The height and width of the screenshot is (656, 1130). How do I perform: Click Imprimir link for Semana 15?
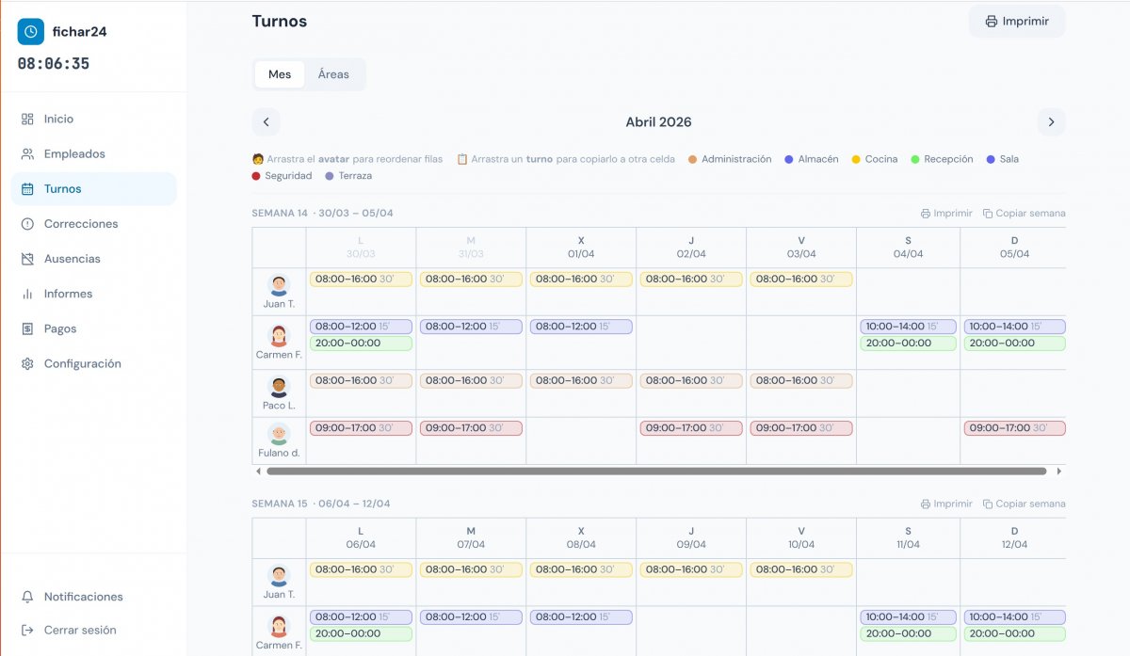pos(946,504)
